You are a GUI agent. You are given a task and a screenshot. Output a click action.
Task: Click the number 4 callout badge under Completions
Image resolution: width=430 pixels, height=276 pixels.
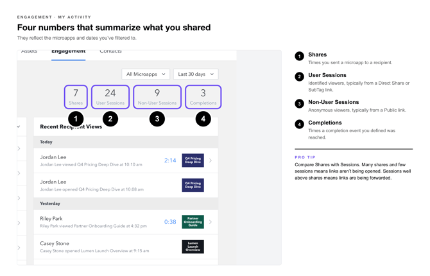(x=203, y=119)
